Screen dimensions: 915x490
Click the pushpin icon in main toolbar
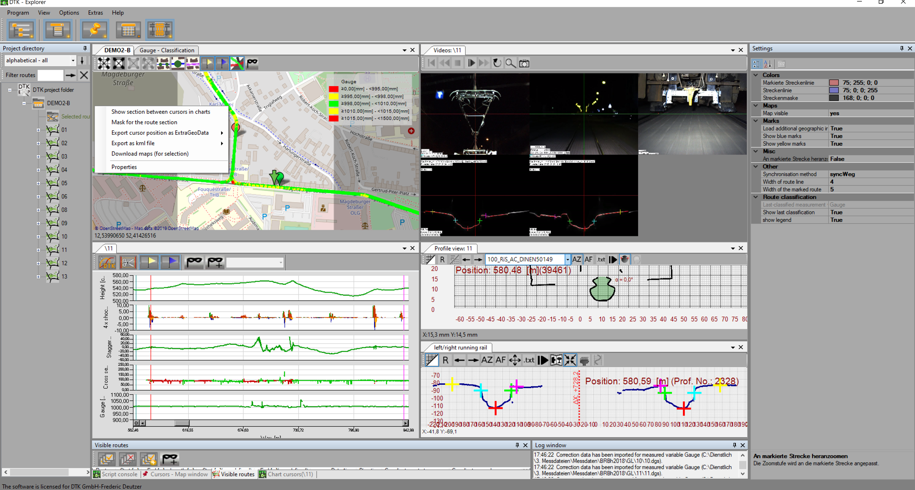coord(95,30)
